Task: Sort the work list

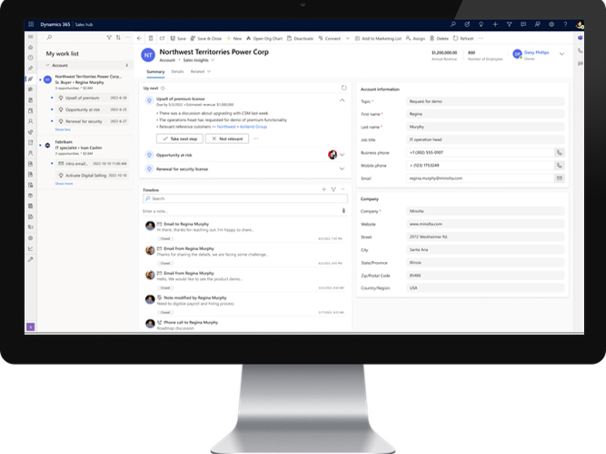Action: pos(118,37)
